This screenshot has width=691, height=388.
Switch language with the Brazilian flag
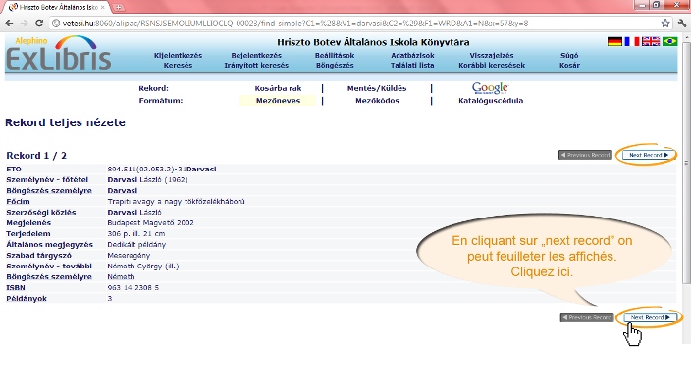pyautogui.click(x=669, y=41)
